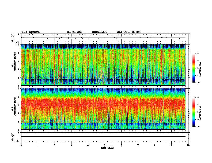Click the ch.2 colorbar "log(PSD)" units label

pyautogui.click(x=200, y=113)
